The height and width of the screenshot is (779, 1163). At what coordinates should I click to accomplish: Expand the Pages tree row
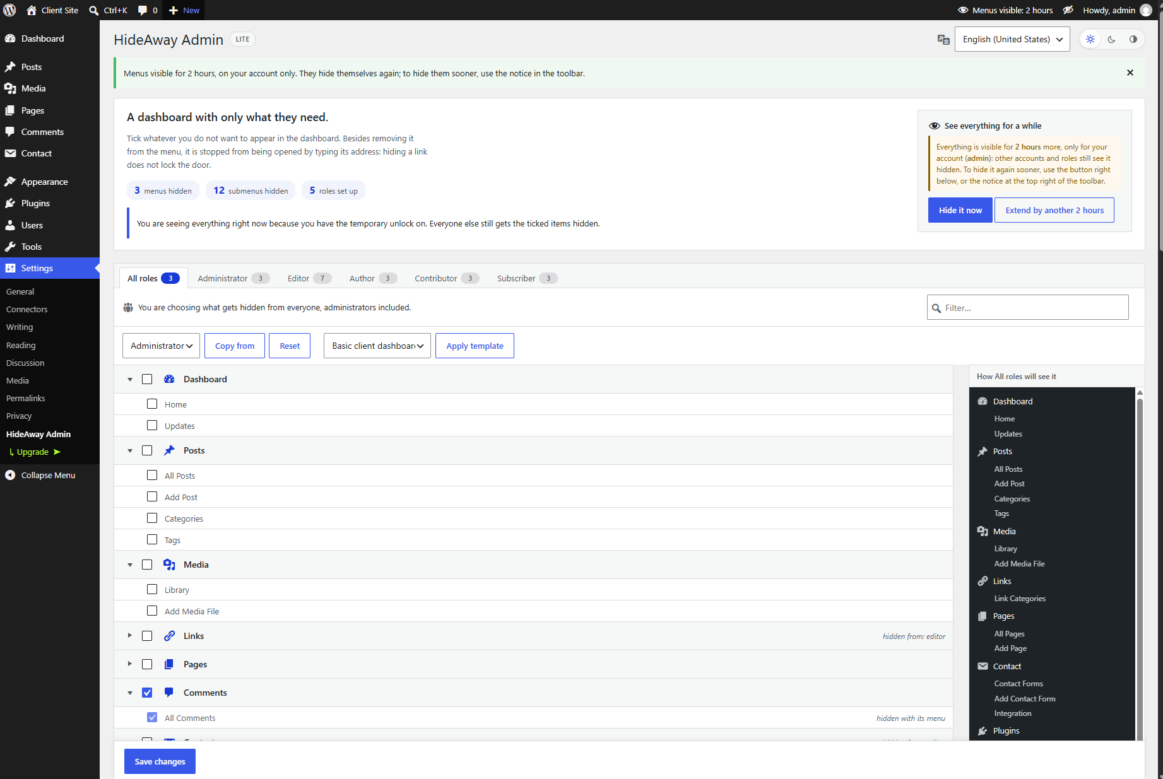coord(130,664)
